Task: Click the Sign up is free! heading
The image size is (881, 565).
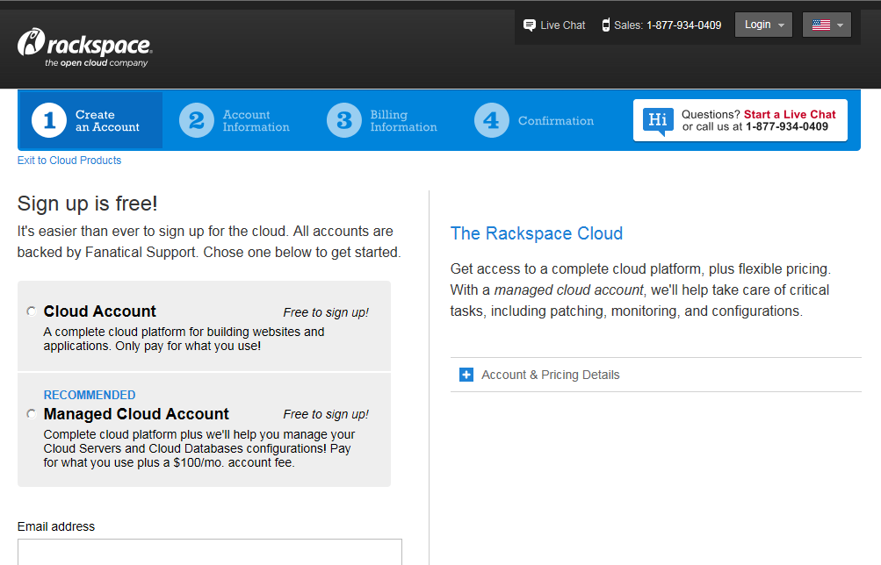Action: pos(88,204)
